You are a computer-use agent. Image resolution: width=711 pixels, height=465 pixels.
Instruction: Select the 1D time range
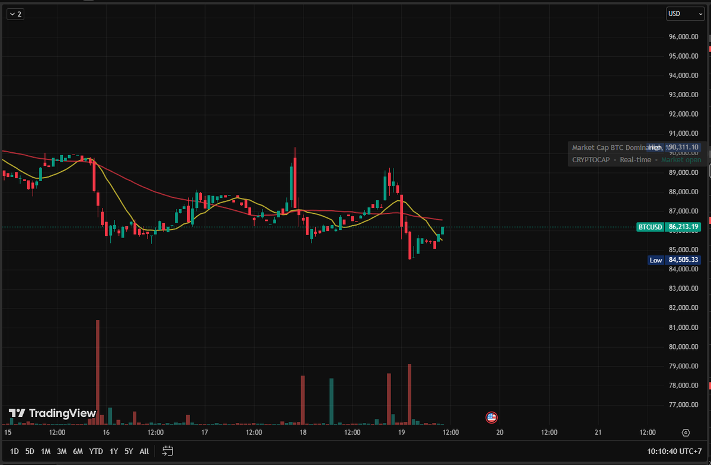[14, 451]
